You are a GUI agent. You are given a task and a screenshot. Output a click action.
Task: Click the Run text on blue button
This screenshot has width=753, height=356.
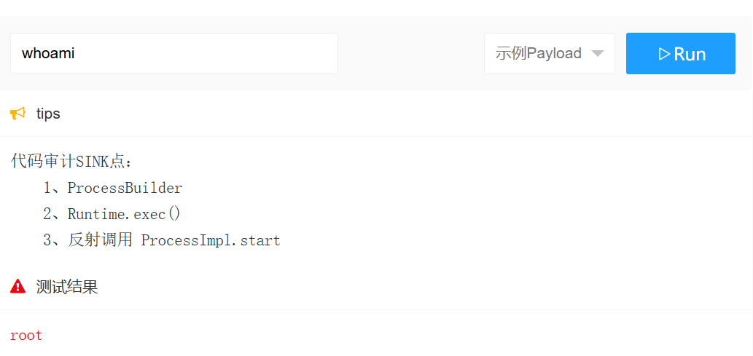point(690,54)
